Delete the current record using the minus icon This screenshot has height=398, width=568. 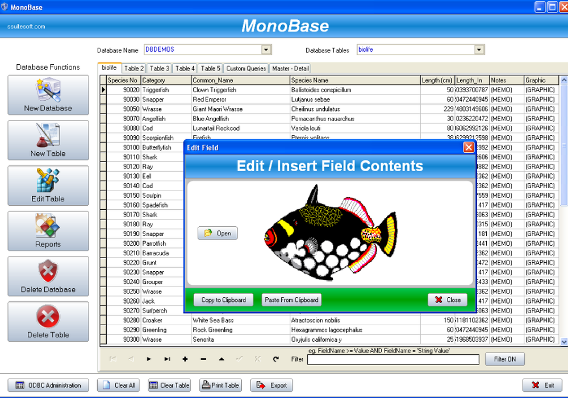click(203, 359)
